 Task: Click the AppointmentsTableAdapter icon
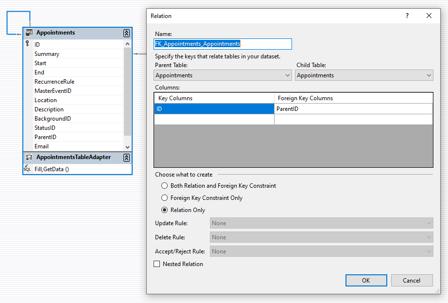click(29, 157)
